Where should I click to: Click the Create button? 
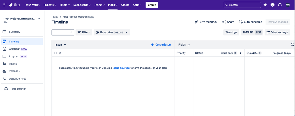pos(152,5)
